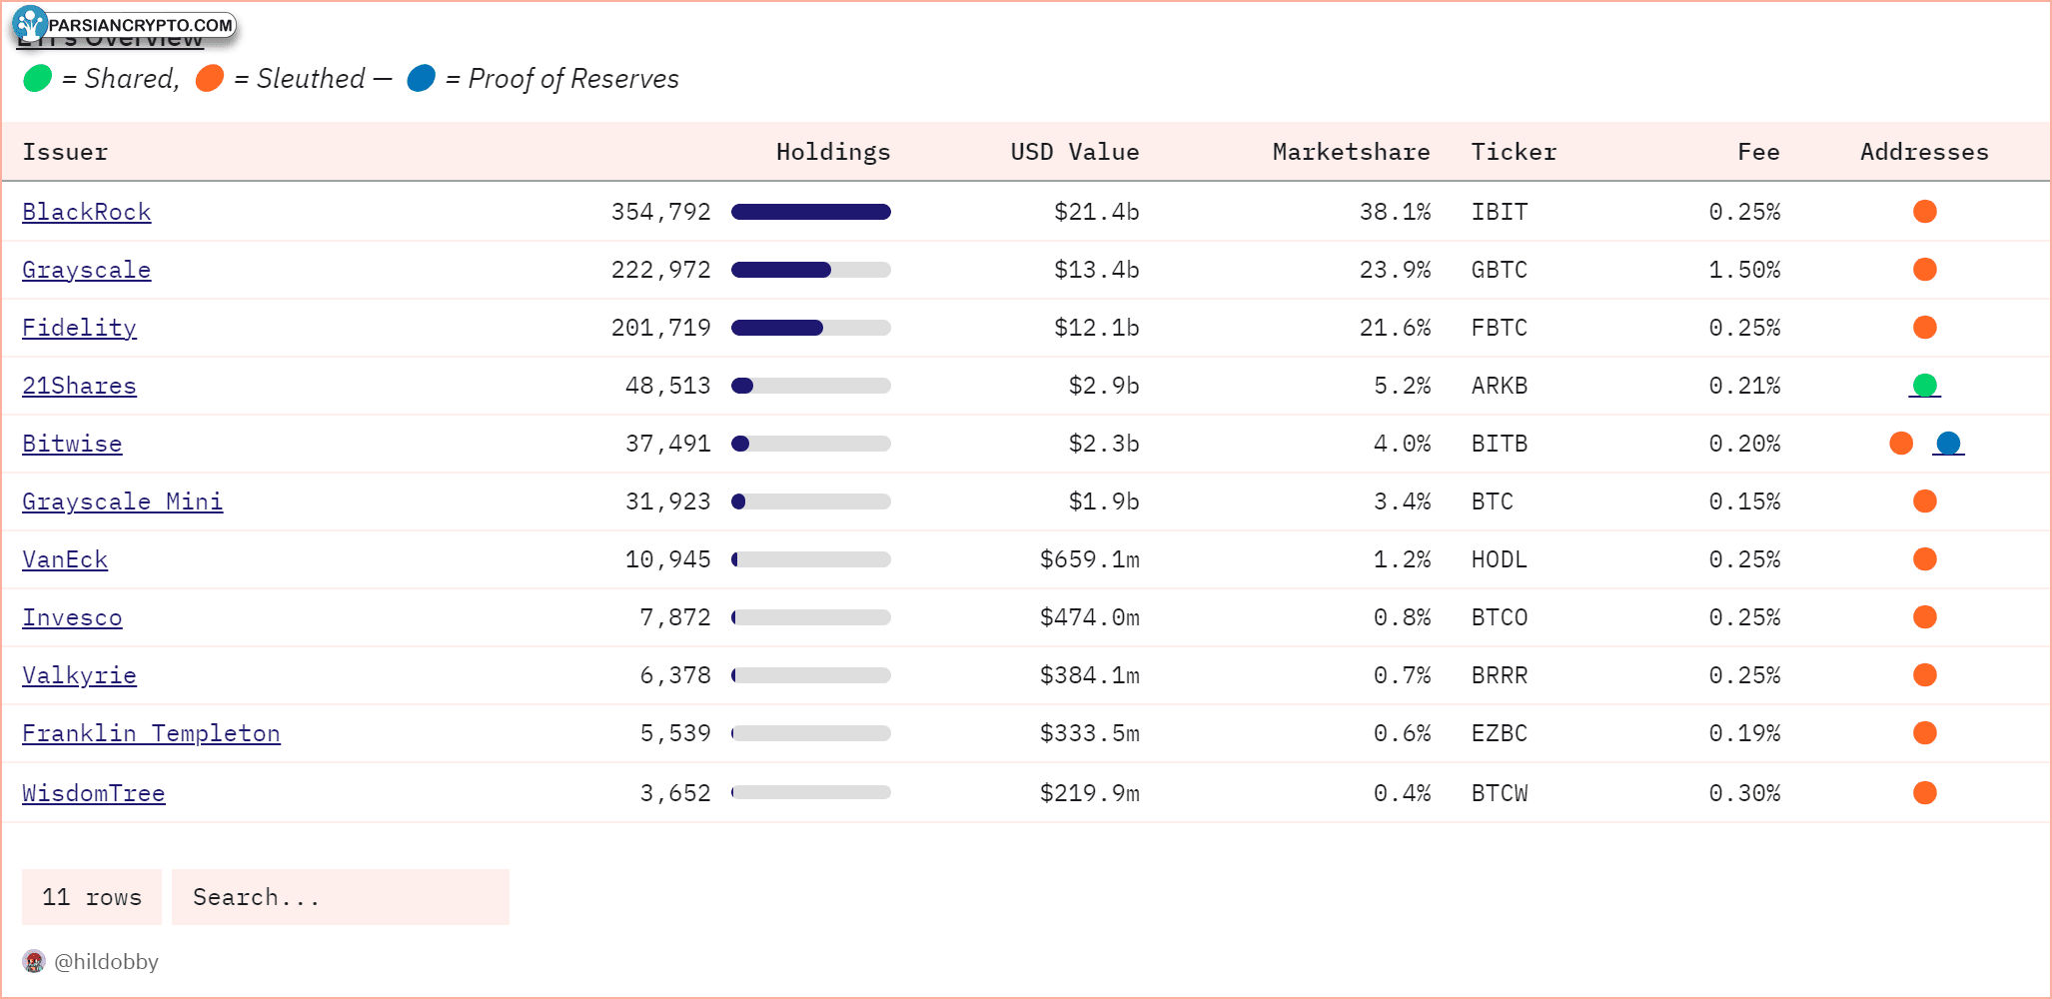Click the Bitwise holdings bar
Image resolution: width=2052 pixels, height=999 pixels.
pyautogui.click(x=811, y=444)
